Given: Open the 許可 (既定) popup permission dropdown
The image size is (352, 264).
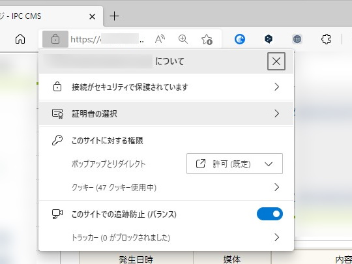Looking at the screenshot, I should pyautogui.click(x=235, y=164).
